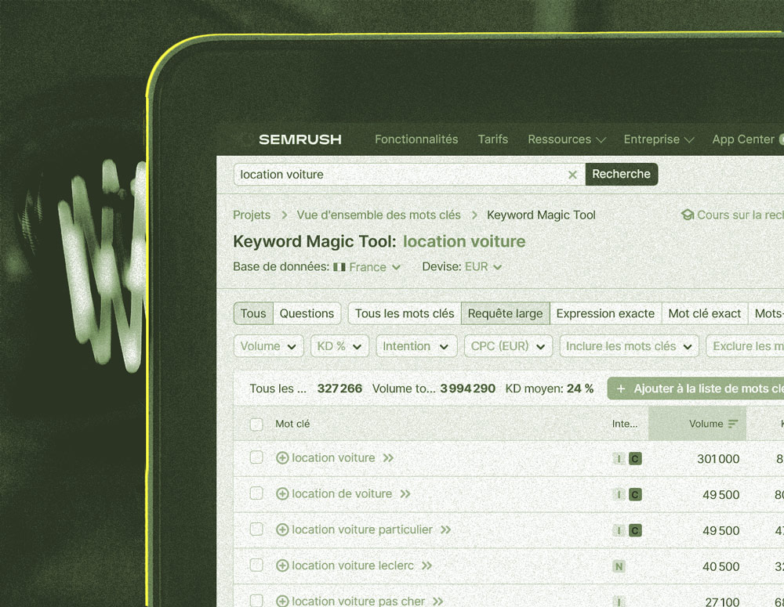
Task: Click Ajouter à la liste de mots clés
Action: [x=696, y=388]
